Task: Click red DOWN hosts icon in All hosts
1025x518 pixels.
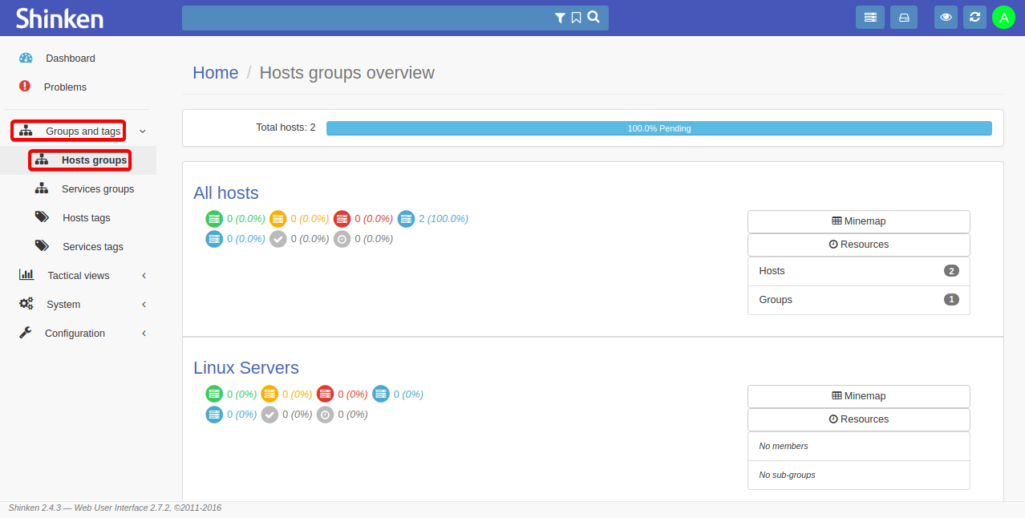Action: coord(342,219)
